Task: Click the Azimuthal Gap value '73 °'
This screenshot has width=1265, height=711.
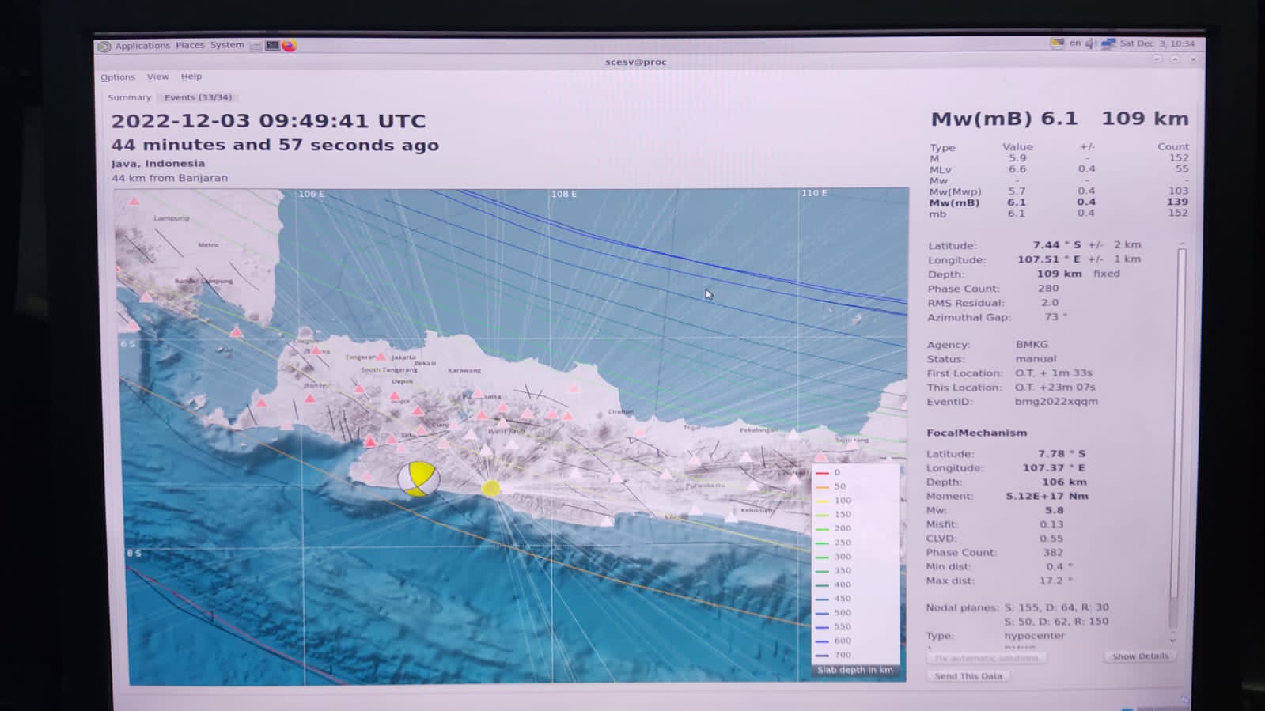Action: (x=1055, y=317)
